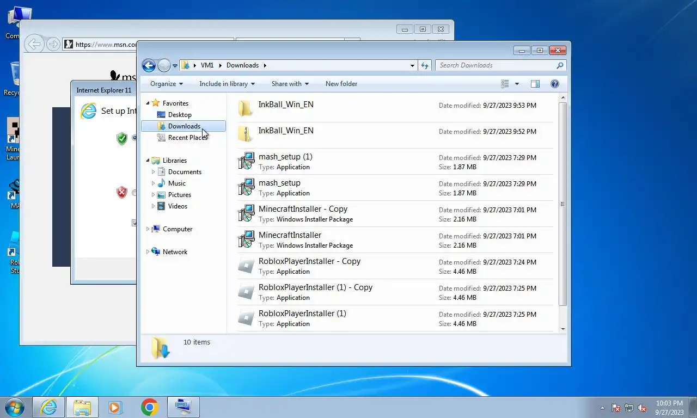Image resolution: width=697 pixels, height=418 pixels.
Task: Create a New folder
Action: pos(341,84)
